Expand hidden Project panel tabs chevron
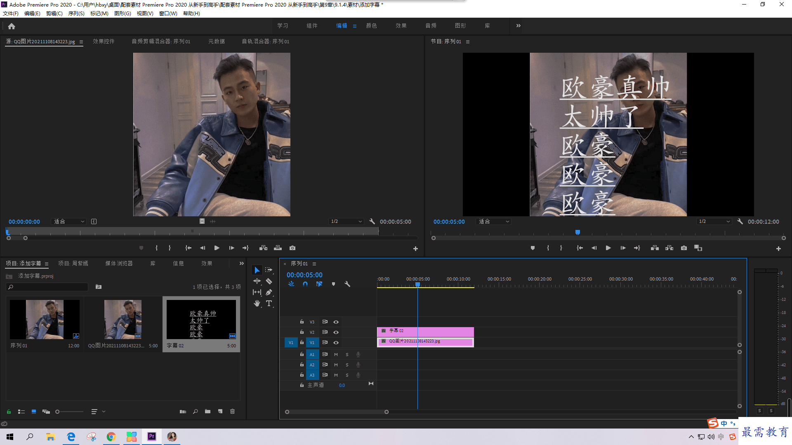Screen dimensions: 792x445 [x=242, y=263]
